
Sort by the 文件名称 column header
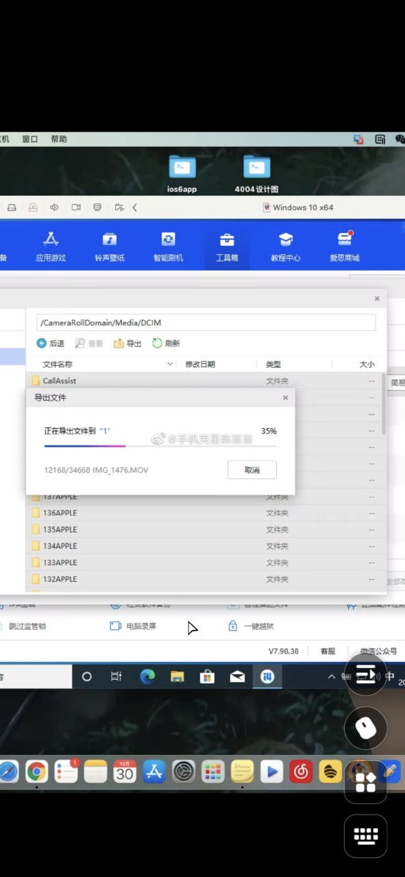pyautogui.click(x=58, y=365)
